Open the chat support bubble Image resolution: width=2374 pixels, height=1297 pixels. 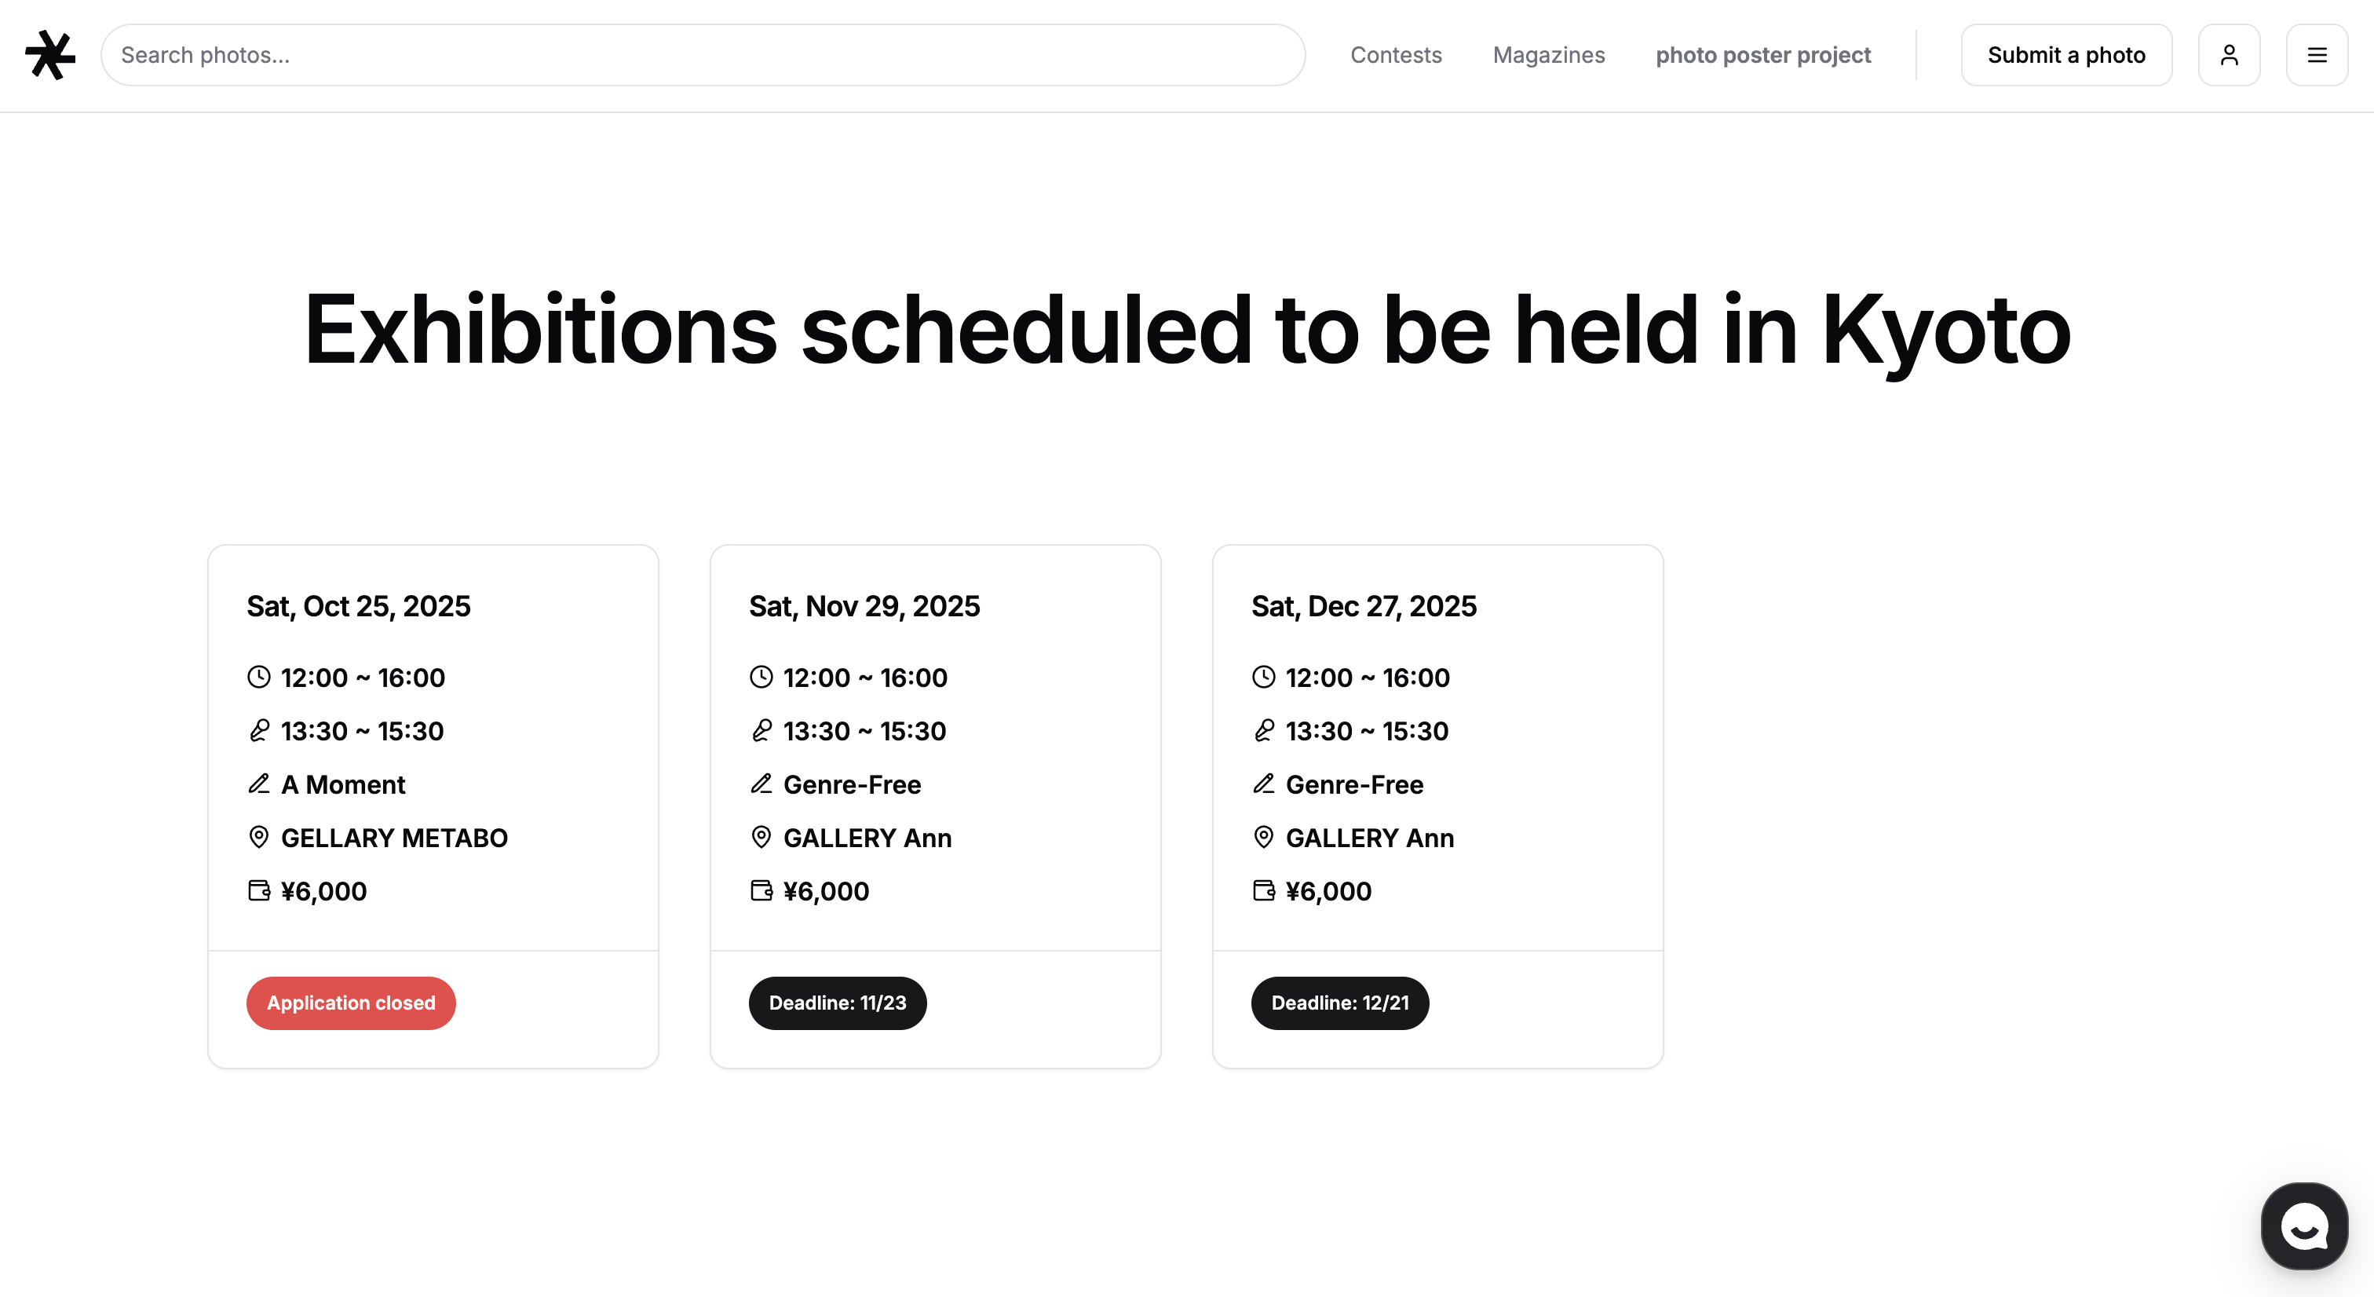tap(2303, 1226)
